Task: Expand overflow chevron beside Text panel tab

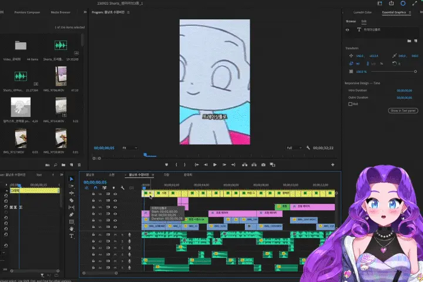Action: [62, 174]
